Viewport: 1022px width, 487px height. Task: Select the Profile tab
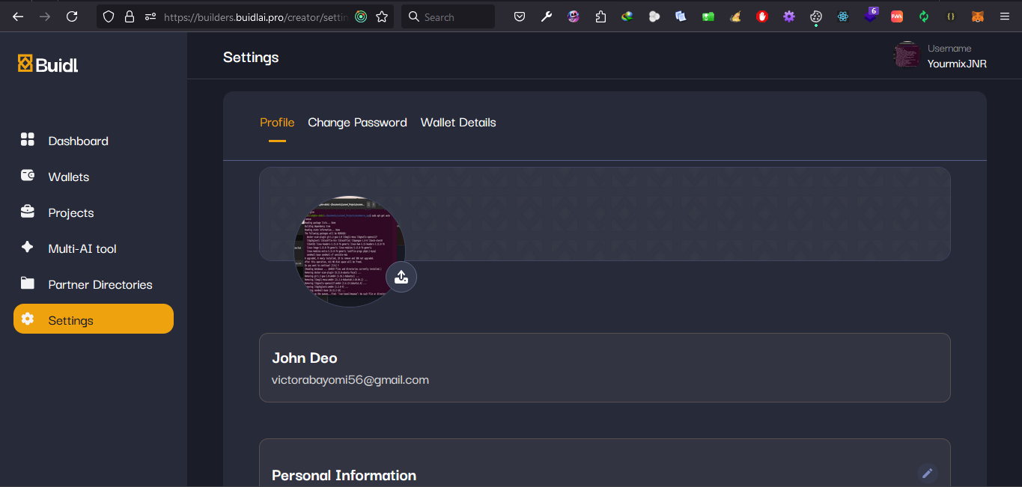[x=277, y=123]
